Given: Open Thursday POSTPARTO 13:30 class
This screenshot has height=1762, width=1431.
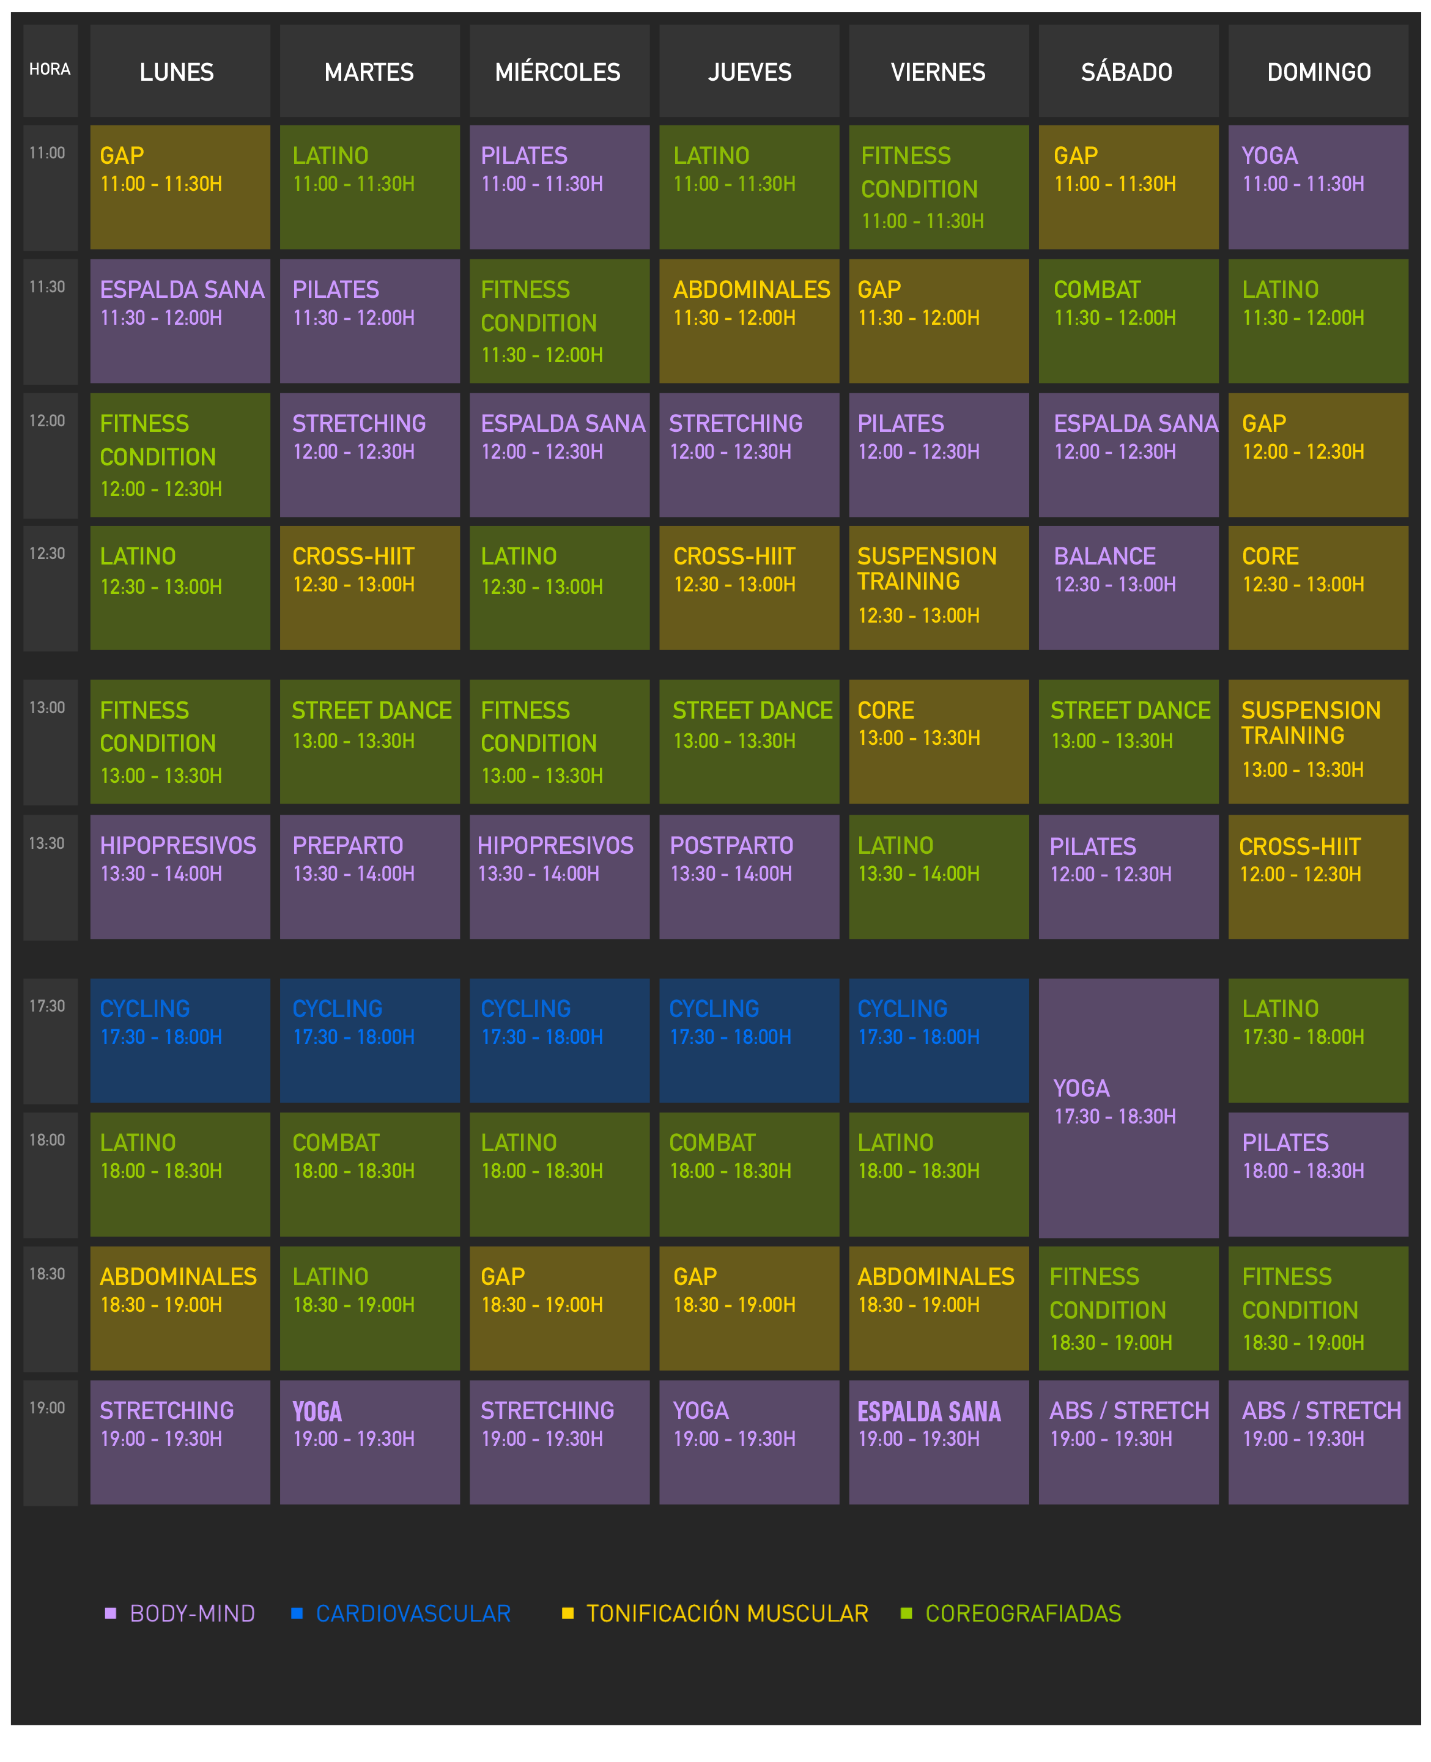Looking at the screenshot, I should (x=749, y=877).
